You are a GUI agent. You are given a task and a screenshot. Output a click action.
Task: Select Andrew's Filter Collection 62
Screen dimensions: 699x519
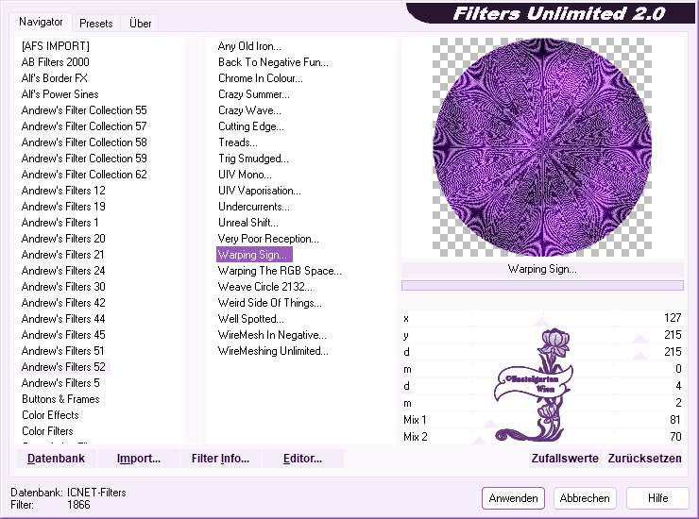84,175
